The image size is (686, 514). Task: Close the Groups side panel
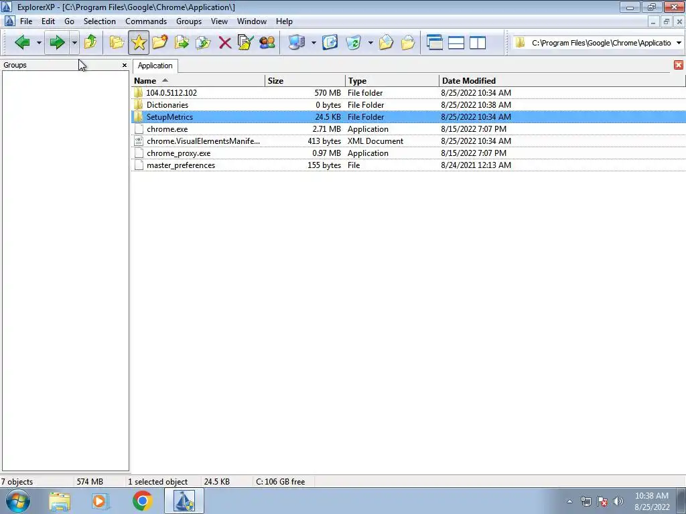click(124, 65)
